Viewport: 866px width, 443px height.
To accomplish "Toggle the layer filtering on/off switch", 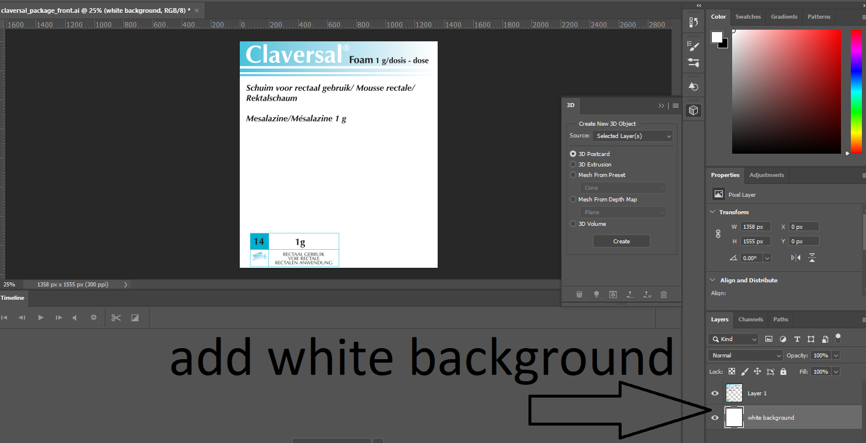I will 838,338.
